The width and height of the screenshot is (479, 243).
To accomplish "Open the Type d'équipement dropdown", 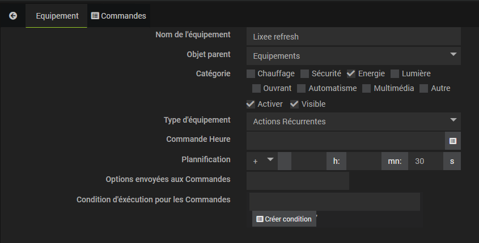I will pyautogui.click(x=353, y=121).
